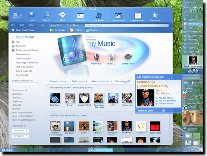
Task: Open the my Stuff dropdown
Action: point(58,25)
